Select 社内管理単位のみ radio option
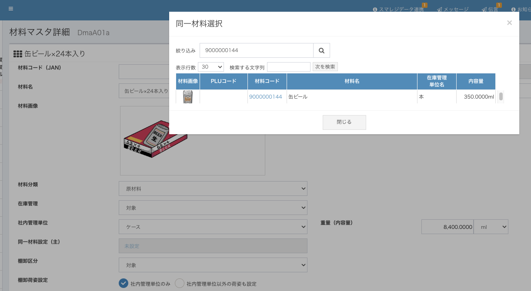Image resolution: width=531 pixels, height=291 pixels. [x=124, y=284]
